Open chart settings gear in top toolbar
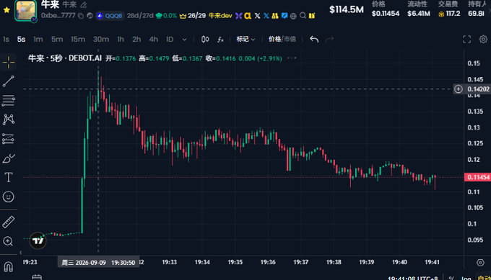 483,40
